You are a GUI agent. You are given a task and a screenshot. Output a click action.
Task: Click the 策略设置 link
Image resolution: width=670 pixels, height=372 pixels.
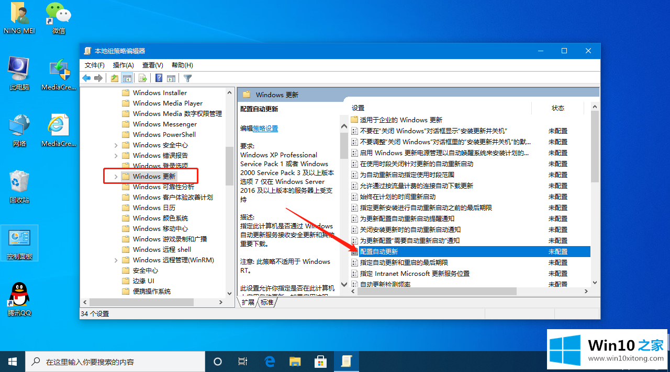click(265, 129)
